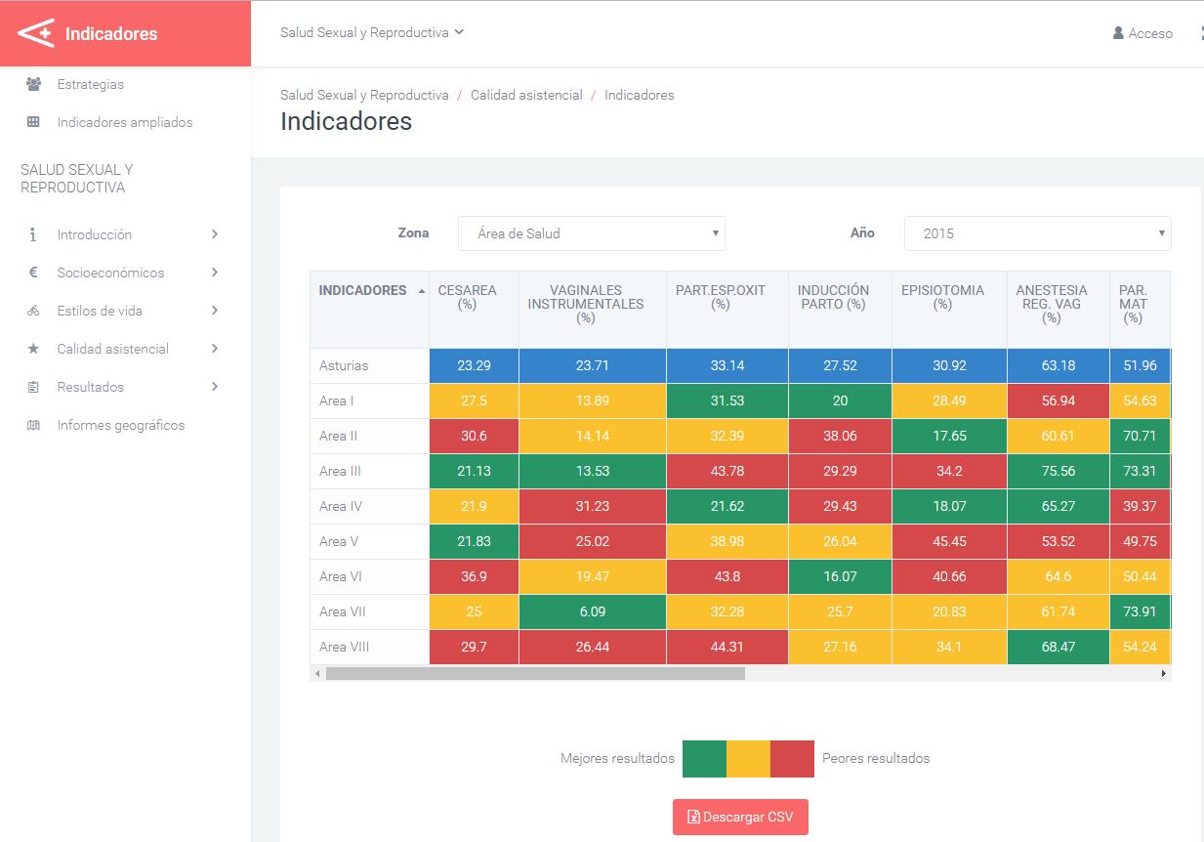Viewport: 1204px width, 842px height.
Task: Click the Acceso user icon
Action: [1118, 33]
